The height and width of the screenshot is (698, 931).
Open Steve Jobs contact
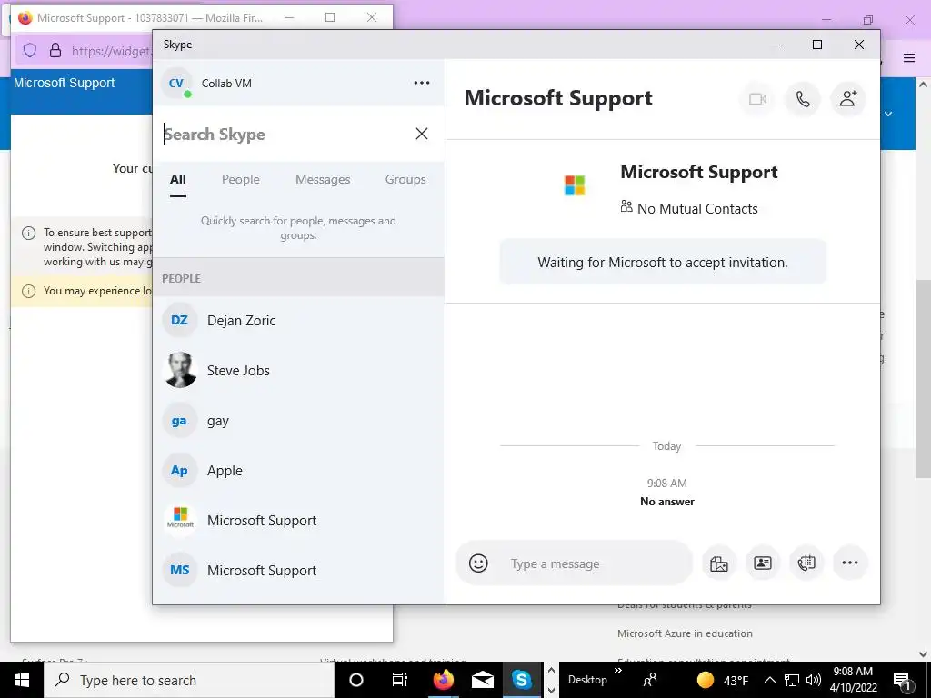click(298, 371)
